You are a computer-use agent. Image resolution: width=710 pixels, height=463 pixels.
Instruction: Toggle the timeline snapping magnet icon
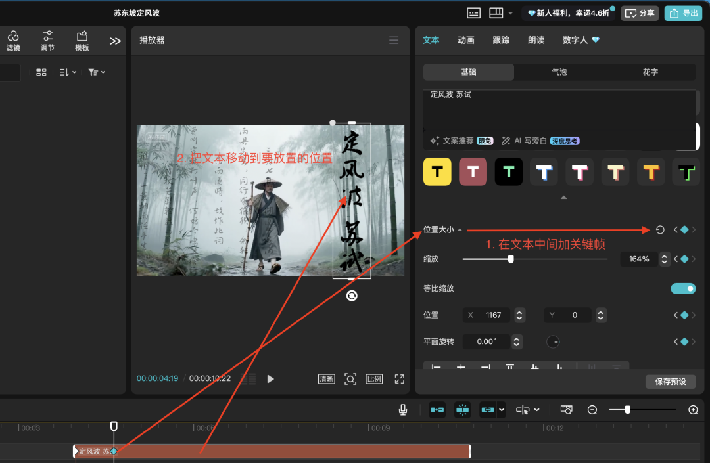pyautogui.click(x=462, y=409)
